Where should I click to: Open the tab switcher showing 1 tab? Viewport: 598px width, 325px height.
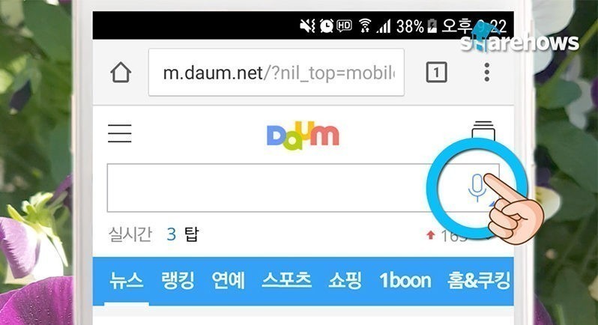point(436,72)
